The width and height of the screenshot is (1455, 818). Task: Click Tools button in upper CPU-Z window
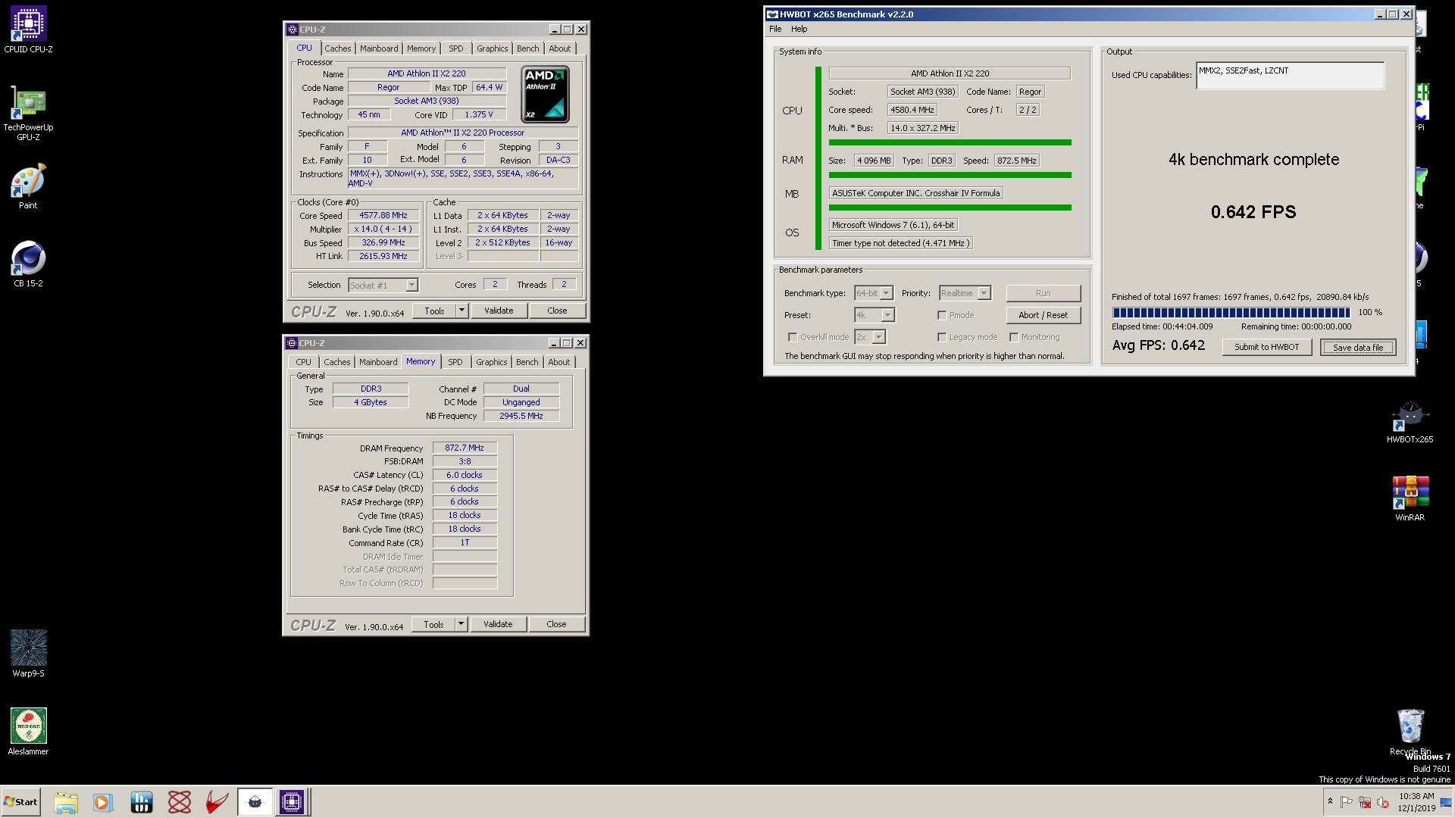pyautogui.click(x=434, y=311)
